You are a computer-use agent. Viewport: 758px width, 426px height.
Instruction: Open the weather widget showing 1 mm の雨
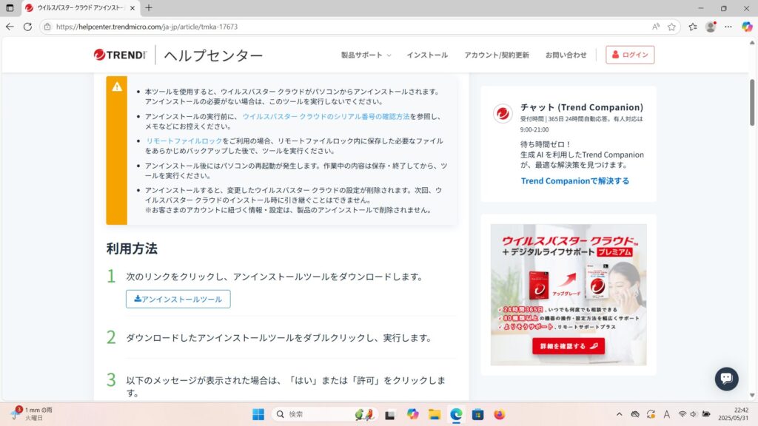32,414
